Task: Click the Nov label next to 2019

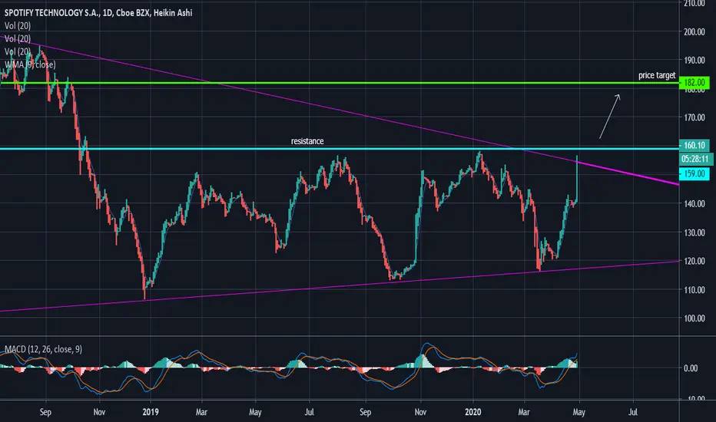Action: point(99,412)
